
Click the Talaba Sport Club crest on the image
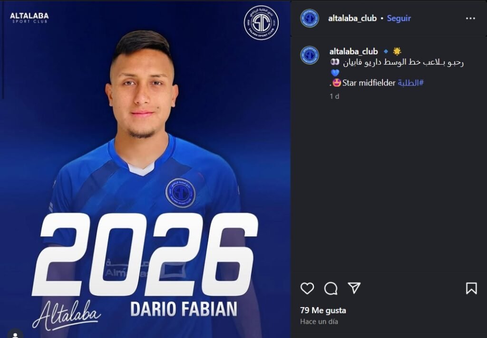[261, 23]
